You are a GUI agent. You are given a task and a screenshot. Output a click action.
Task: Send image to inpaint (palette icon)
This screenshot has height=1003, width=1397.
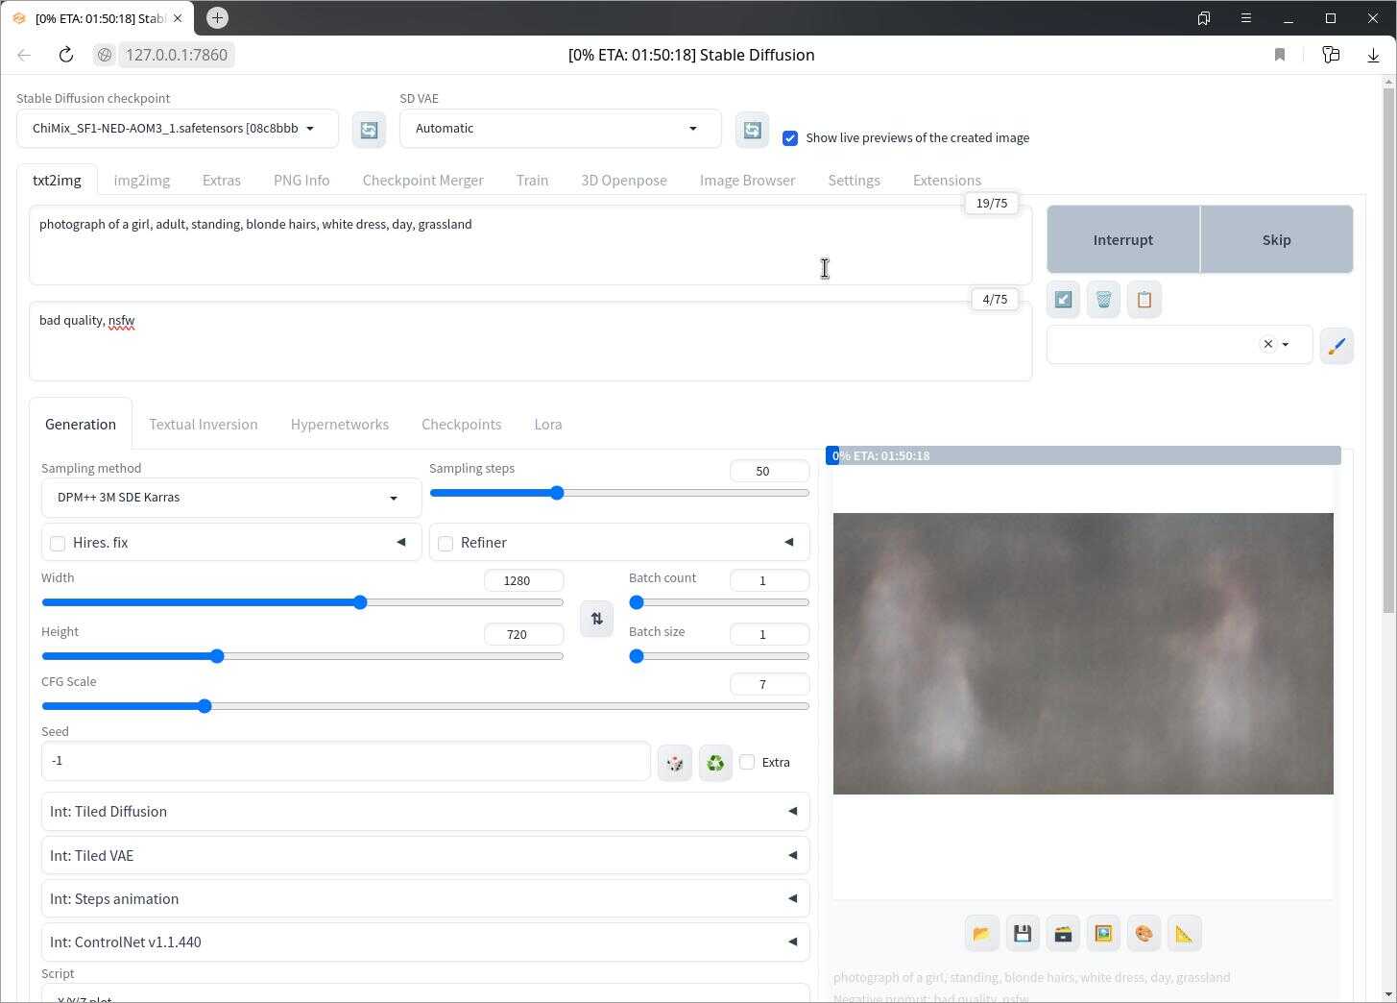point(1144,934)
